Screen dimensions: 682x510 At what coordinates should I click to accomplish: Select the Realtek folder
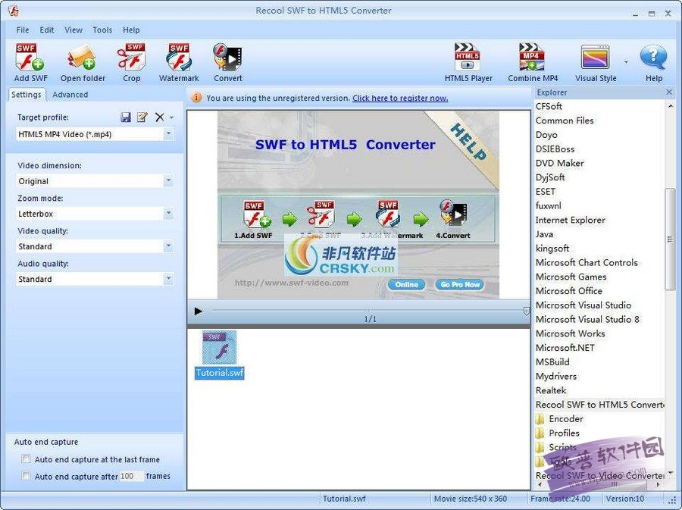point(551,390)
